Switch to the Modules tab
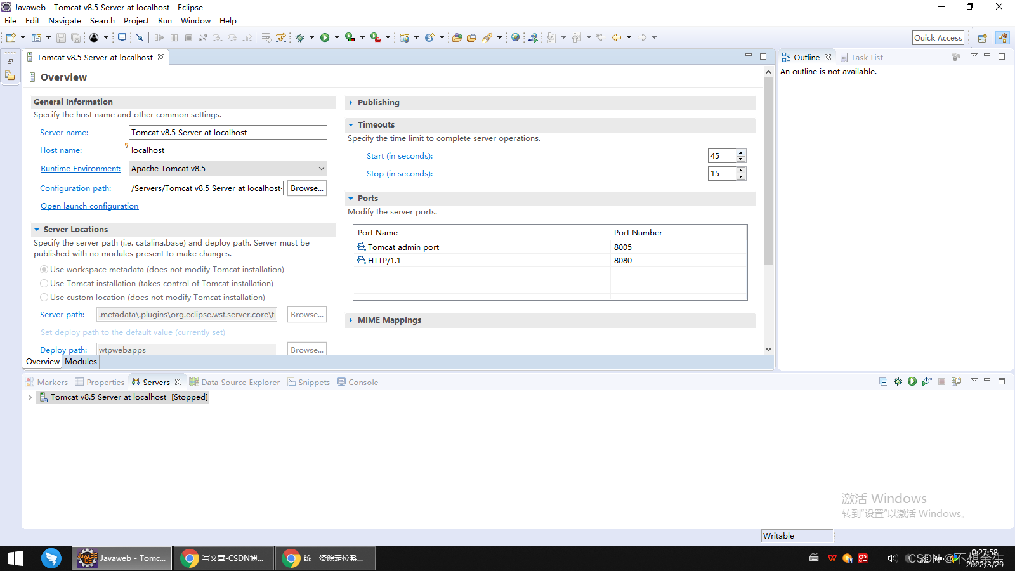The image size is (1015, 571). 81,362
